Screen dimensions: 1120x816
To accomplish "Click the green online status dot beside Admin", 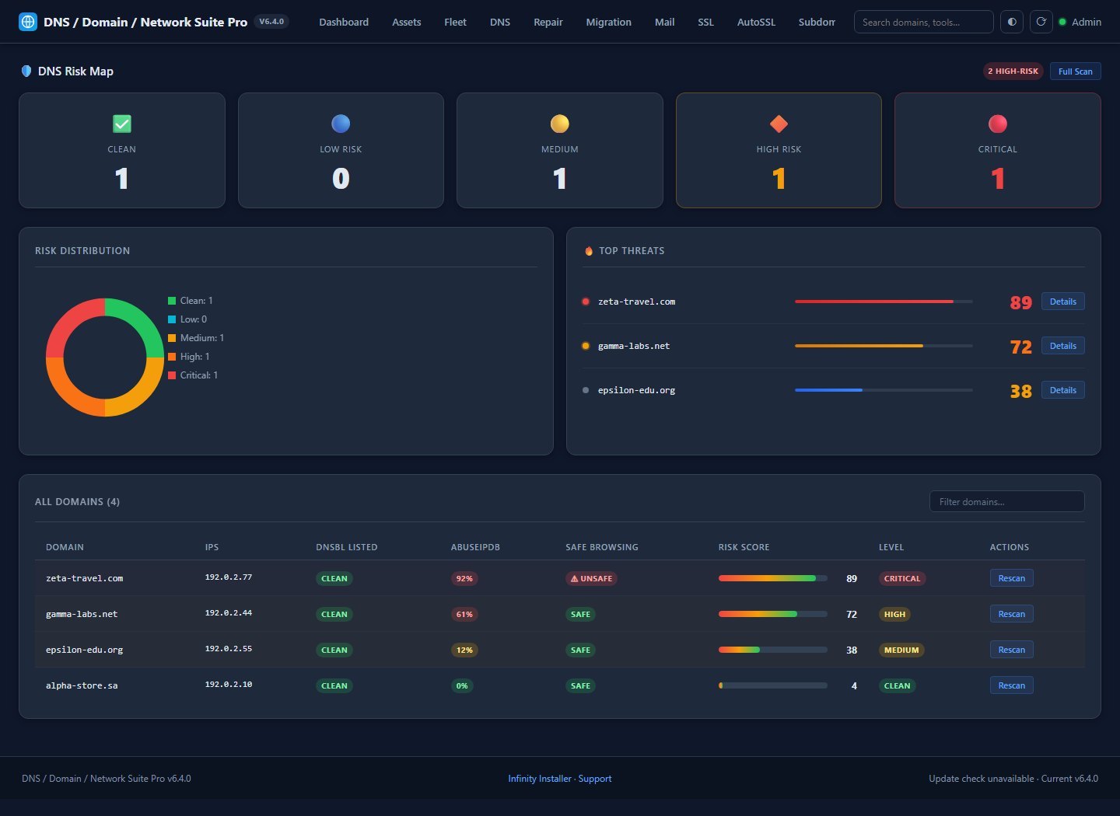I will click(x=1062, y=22).
